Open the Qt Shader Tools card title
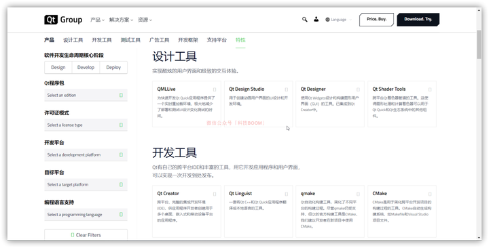The image size is (489, 248). point(389,89)
